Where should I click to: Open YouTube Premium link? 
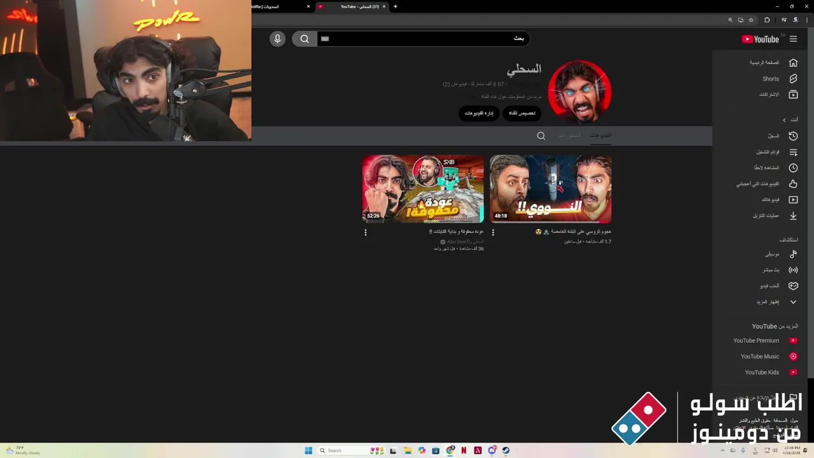[x=765, y=340]
